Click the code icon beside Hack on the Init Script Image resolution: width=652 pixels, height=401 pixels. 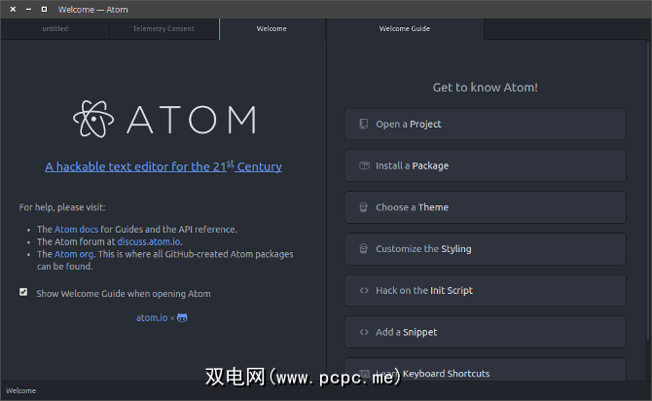coord(363,290)
